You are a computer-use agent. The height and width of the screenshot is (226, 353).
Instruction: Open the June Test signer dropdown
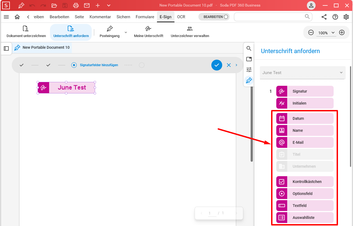coord(302,73)
